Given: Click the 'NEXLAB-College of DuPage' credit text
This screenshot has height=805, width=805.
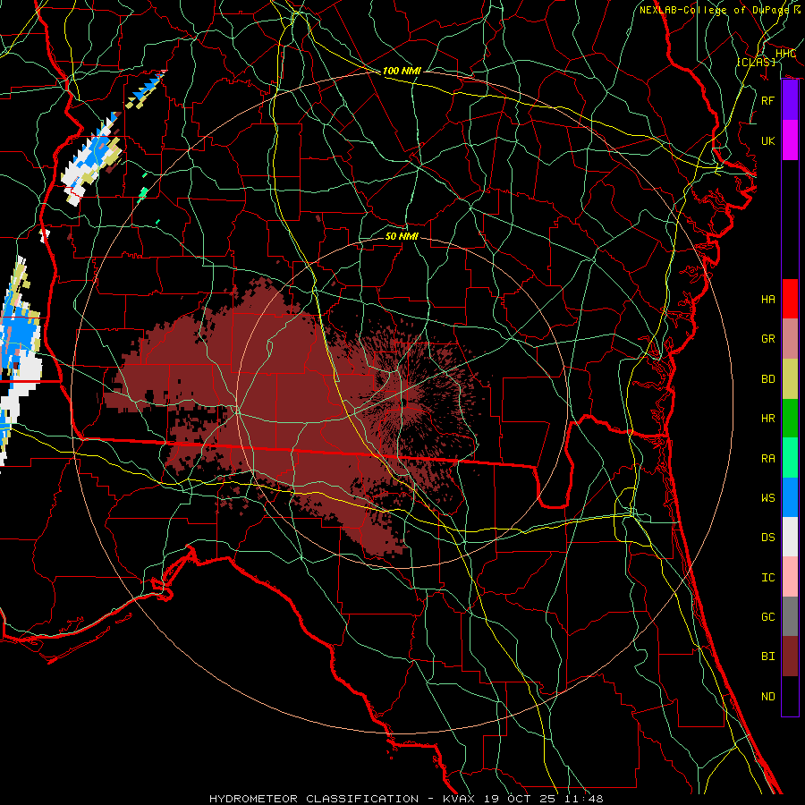Looking at the screenshot, I should coord(714,10).
